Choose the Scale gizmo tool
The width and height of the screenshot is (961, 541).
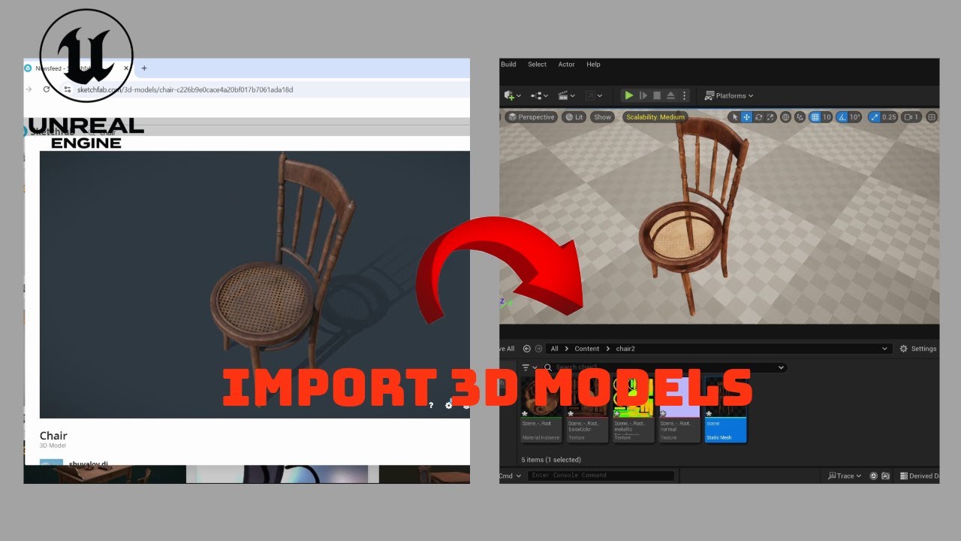tap(770, 117)
